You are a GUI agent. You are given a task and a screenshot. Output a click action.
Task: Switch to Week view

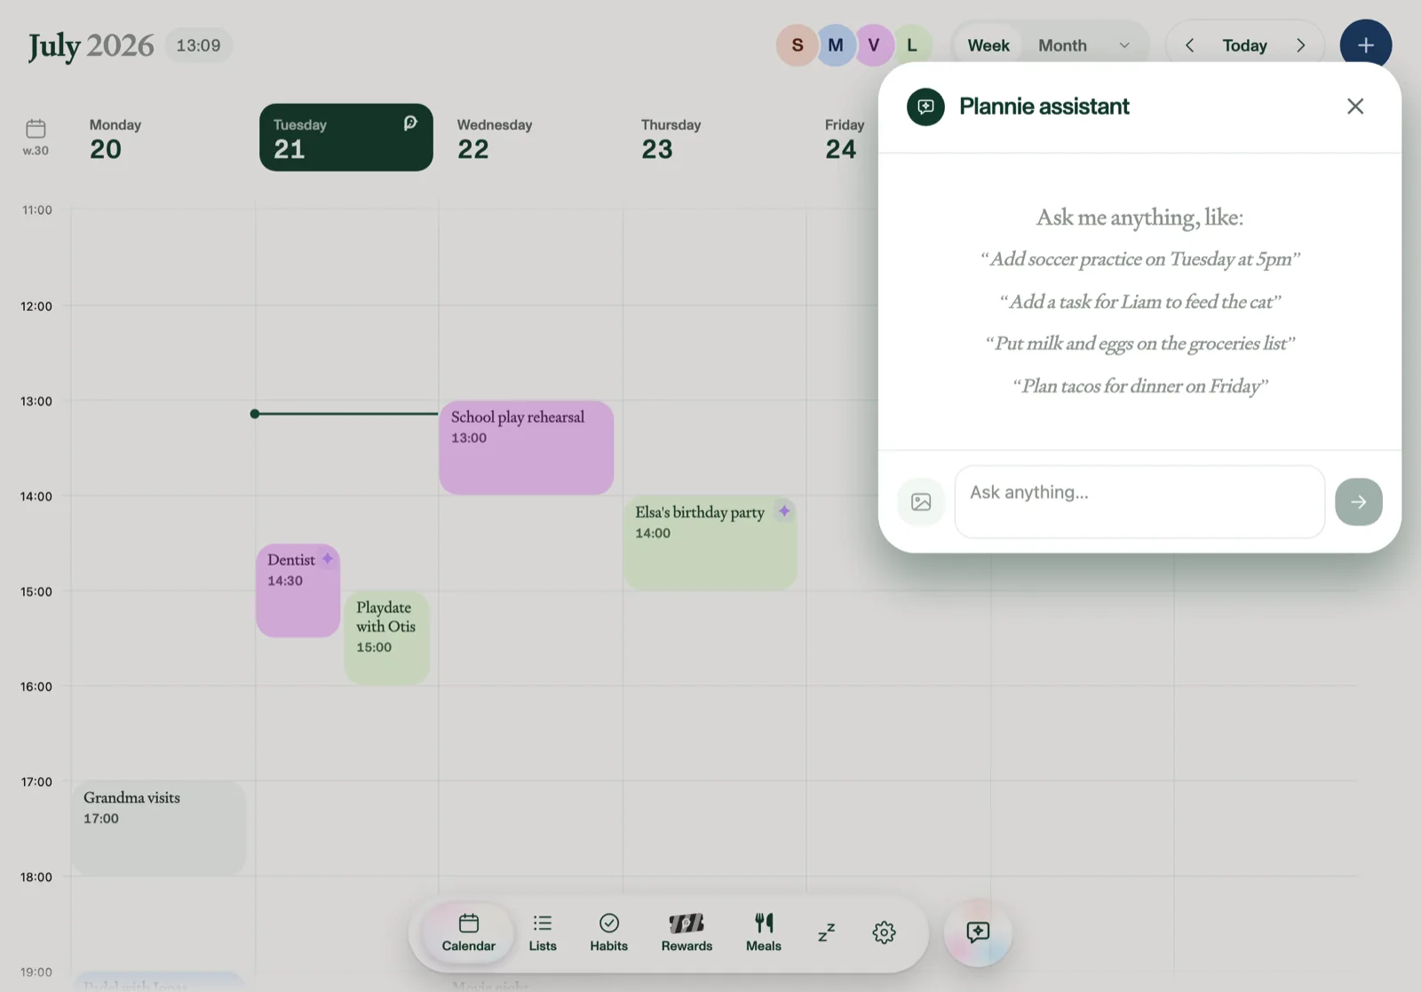(988, 45)
